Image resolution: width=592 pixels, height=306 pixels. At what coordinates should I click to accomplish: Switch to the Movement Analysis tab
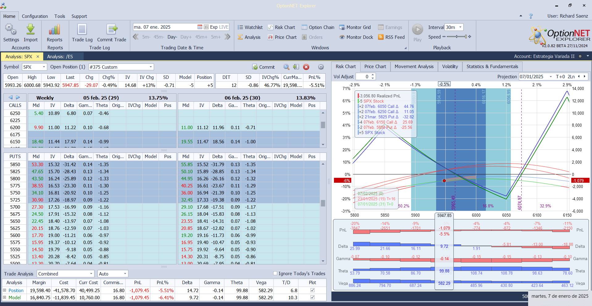(414, 67)
